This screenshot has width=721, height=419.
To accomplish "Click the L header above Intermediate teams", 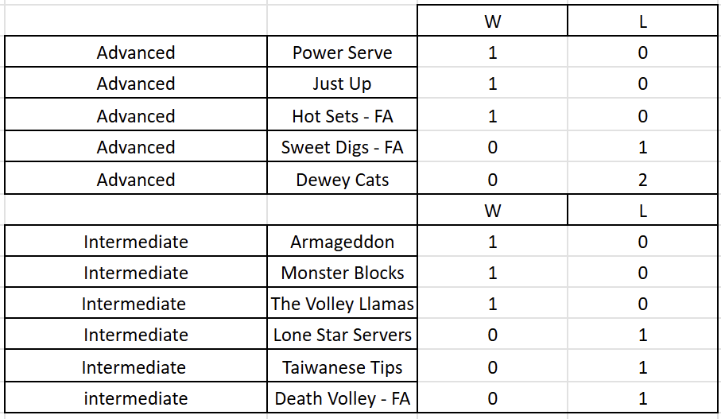I will click(x=642, y=211).
